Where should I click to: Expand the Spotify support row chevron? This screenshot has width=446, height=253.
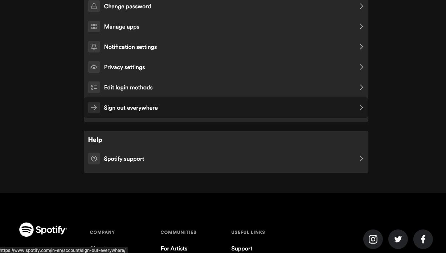click(361, 159)
